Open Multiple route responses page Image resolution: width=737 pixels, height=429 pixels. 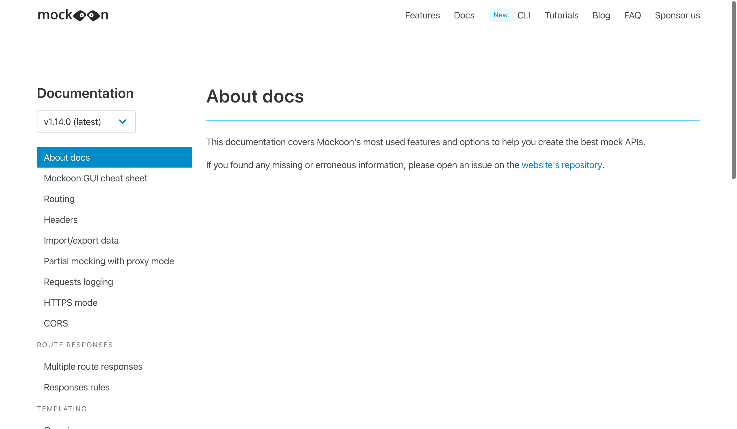pyautogui.click(x=93, y=367)
